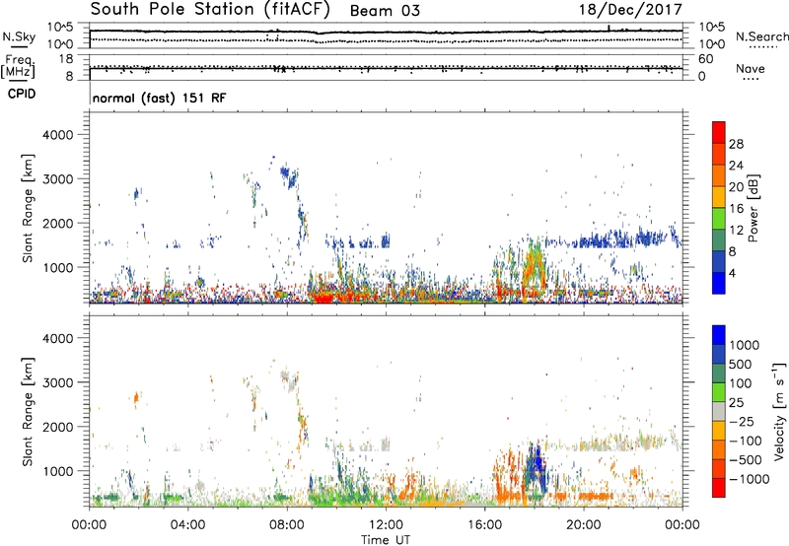Click the Nave legend label
This screenshot has height=546, width=789.
[x=750, y=68]
